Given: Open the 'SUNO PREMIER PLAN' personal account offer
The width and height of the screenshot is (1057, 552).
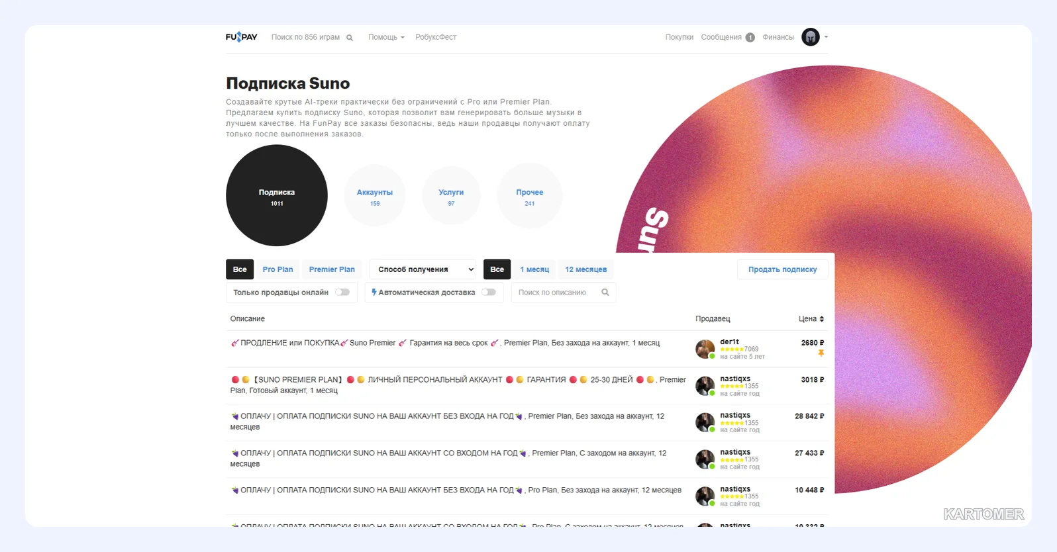Looking at the screenshot, I should click(458, 385).
